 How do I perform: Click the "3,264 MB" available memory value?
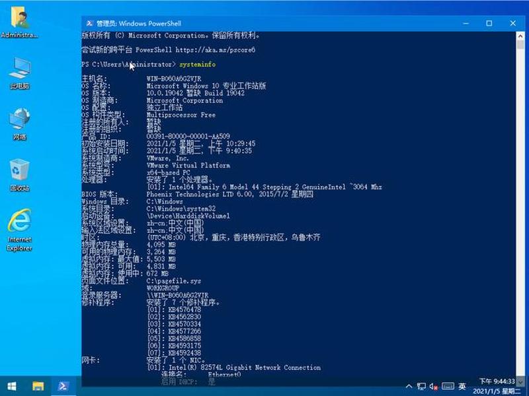pyautogui.click(x=161, y=252)
